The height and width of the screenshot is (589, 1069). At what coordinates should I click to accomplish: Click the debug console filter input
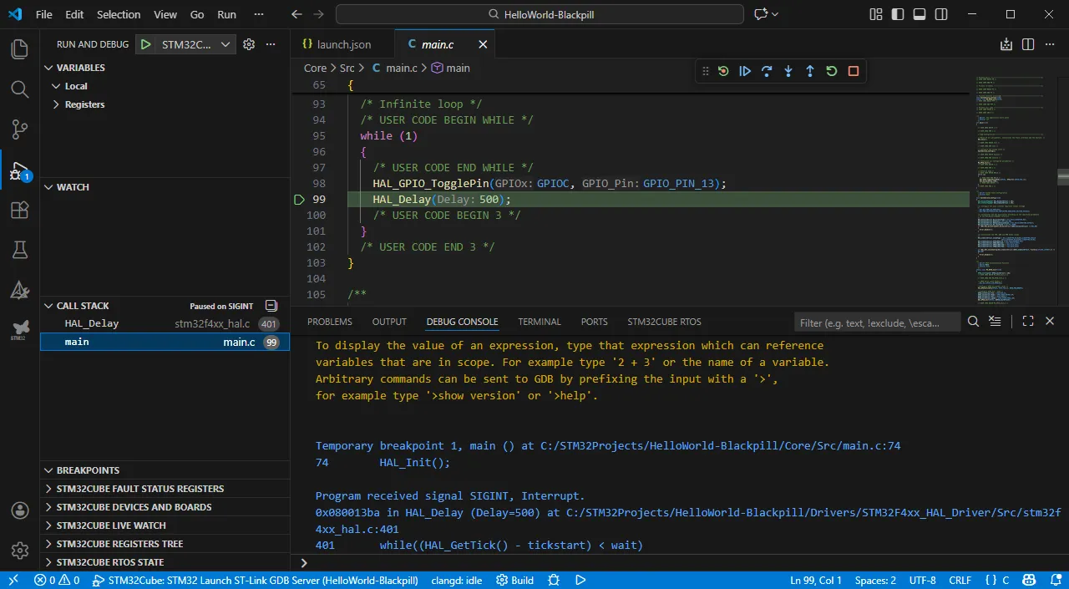click(x=875, y=322)
